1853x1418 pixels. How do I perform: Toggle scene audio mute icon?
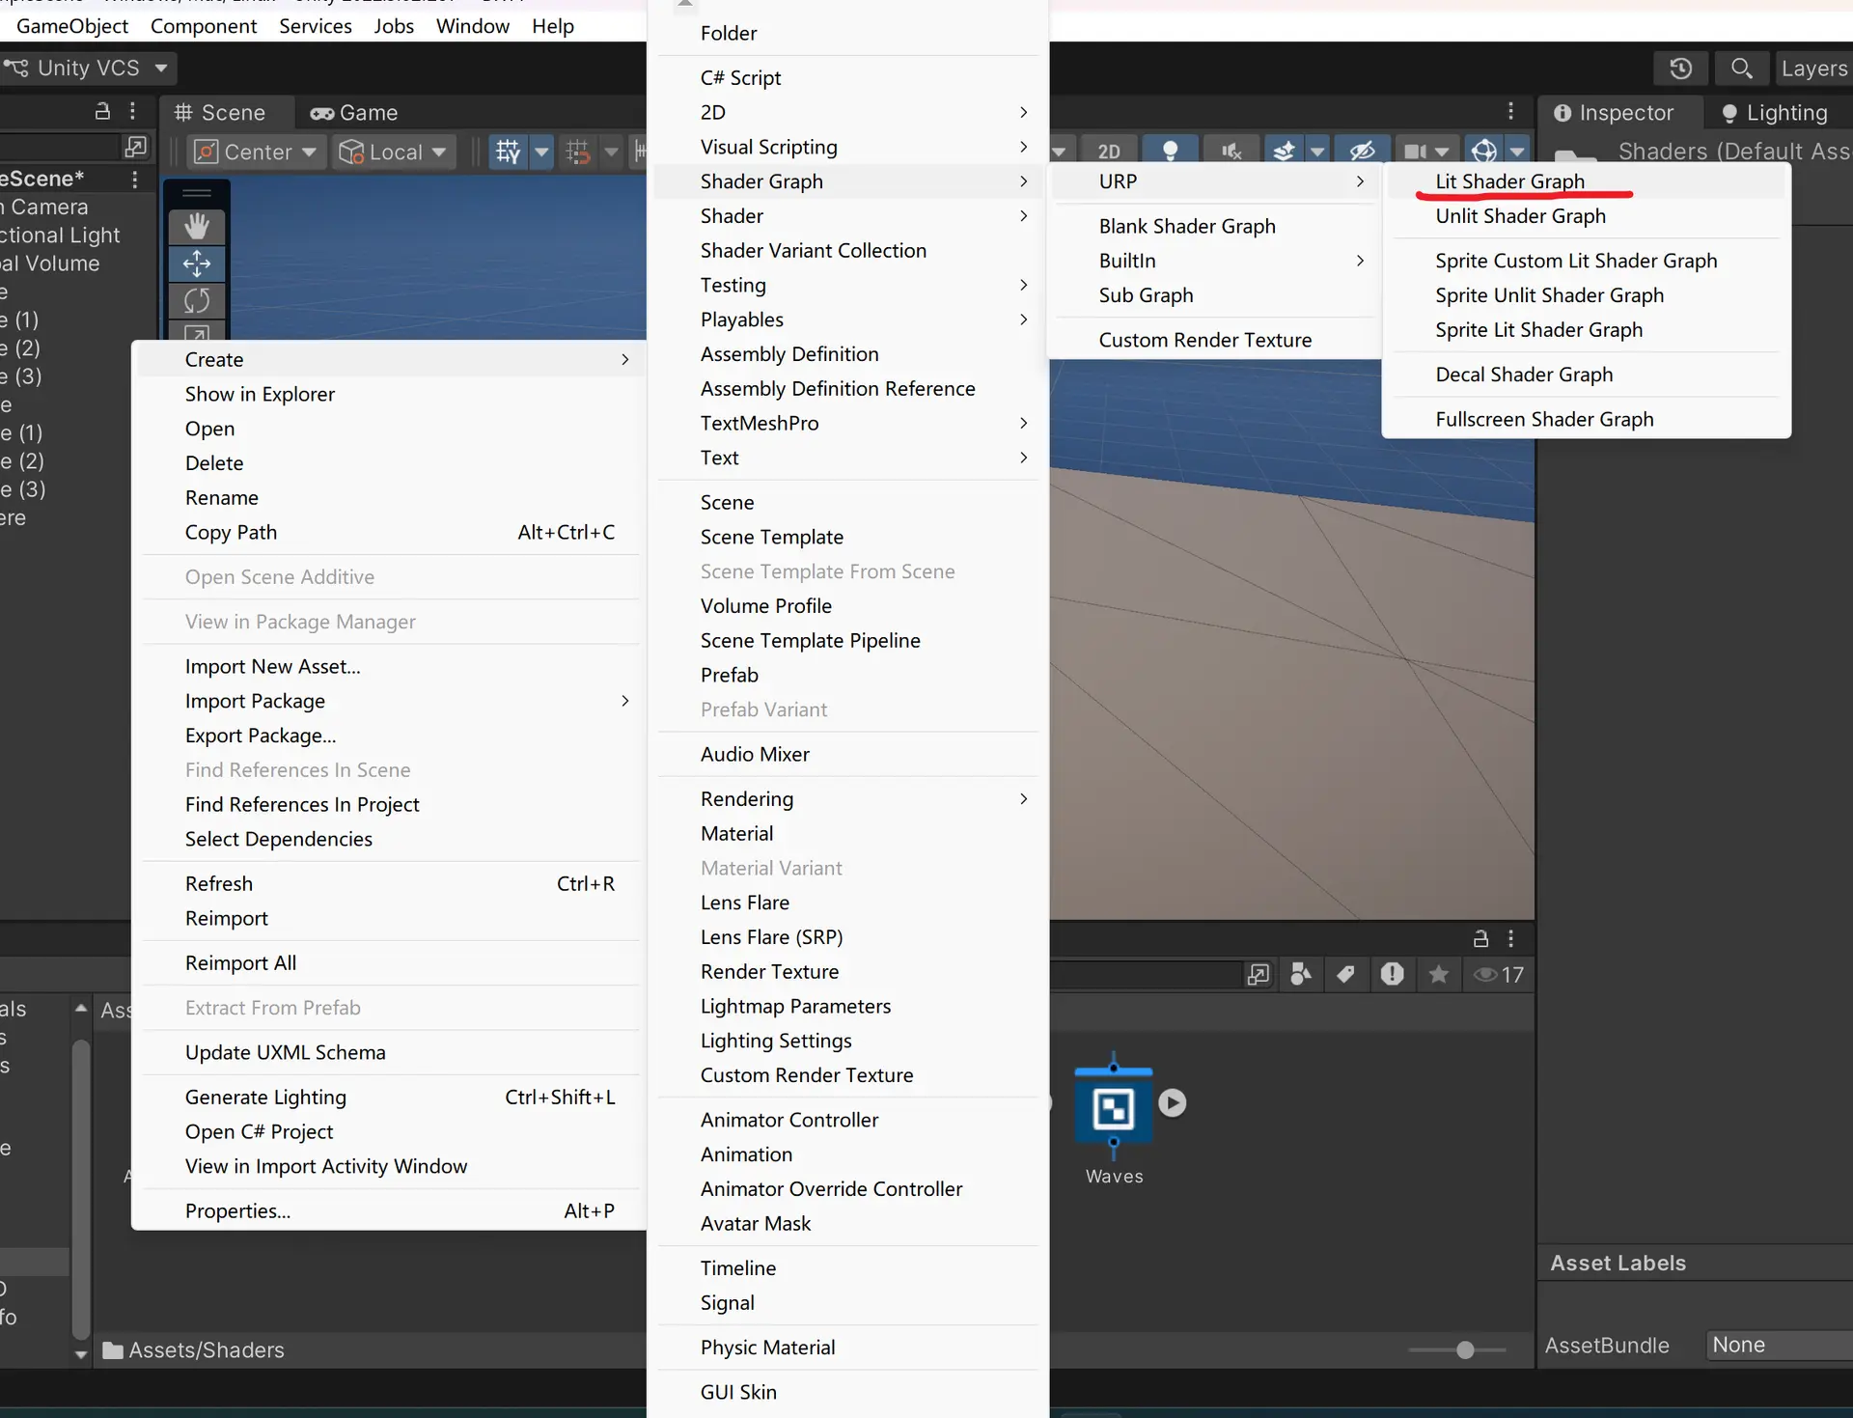1231,152
